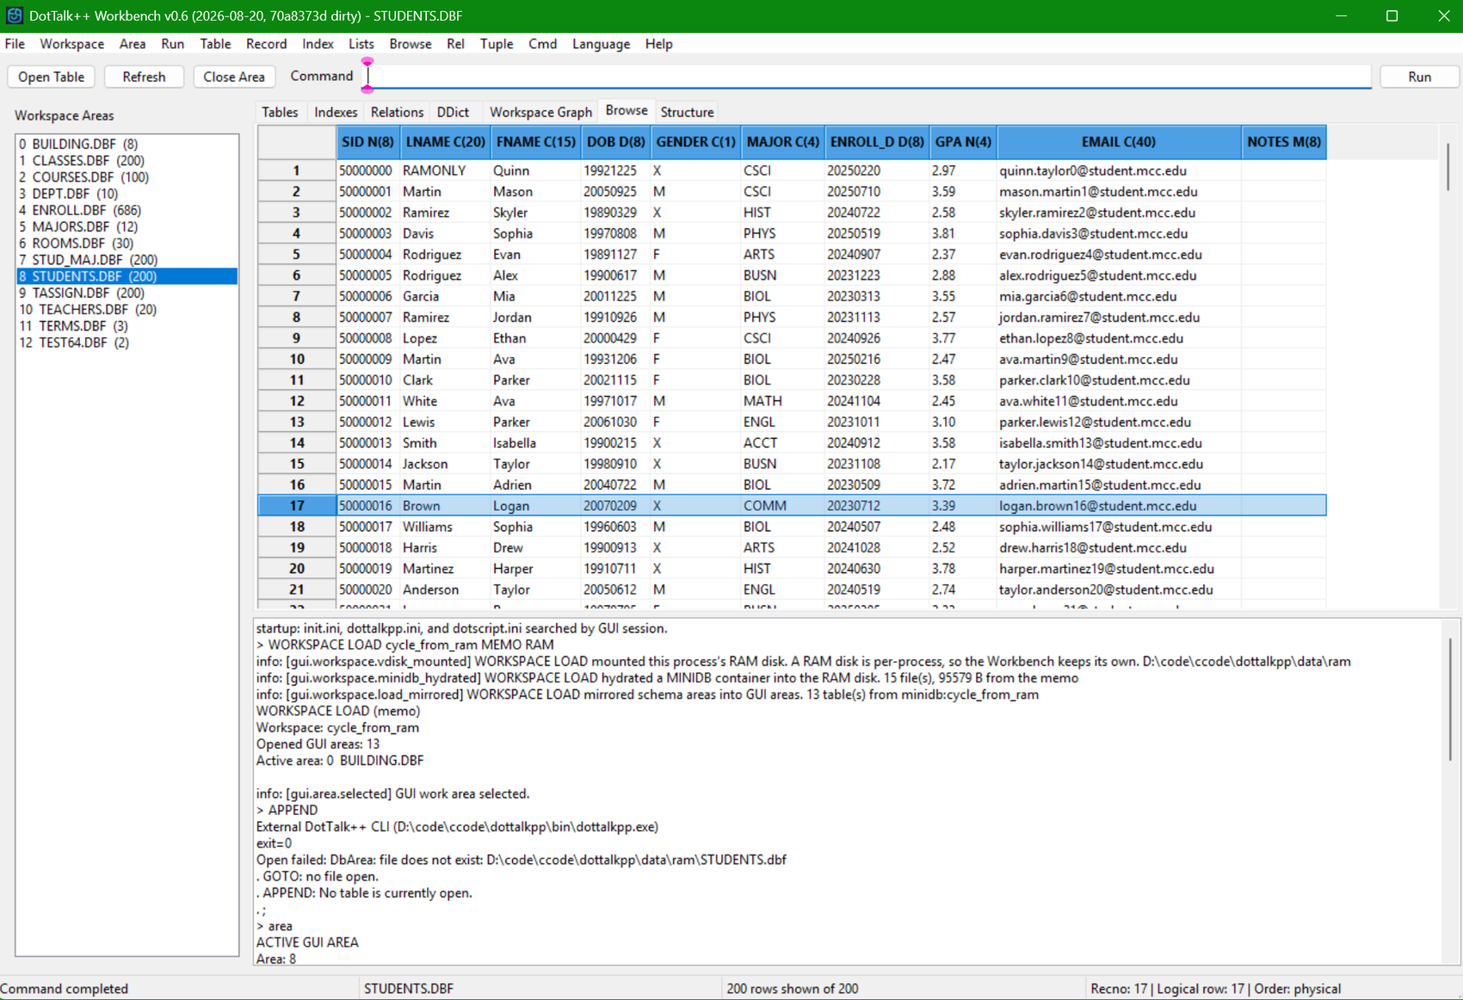Open the Browse menu
This screenshot has width=1463, height=1000.
click(x=410, y=44)
